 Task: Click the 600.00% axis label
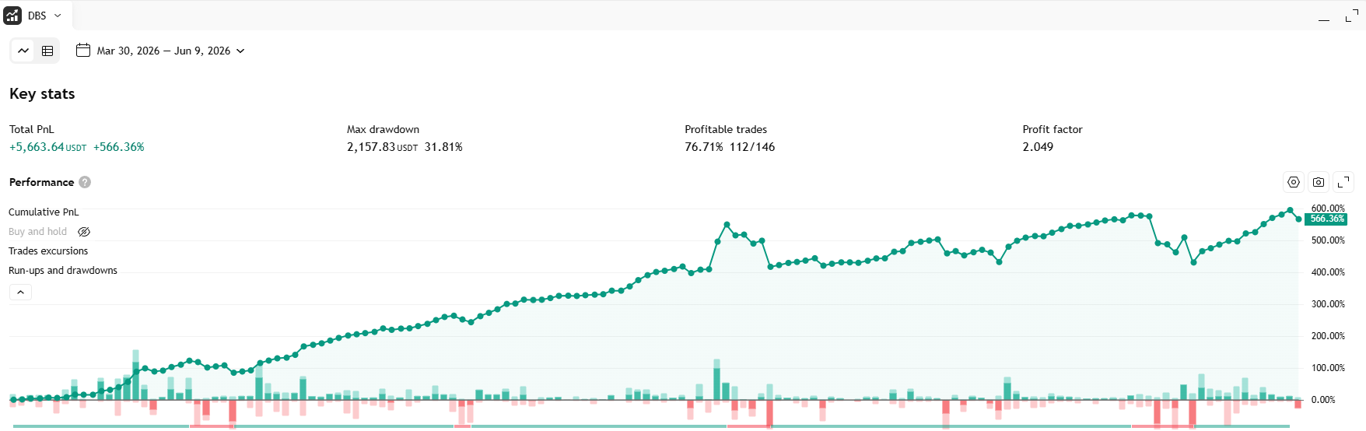pos(1328,208)
